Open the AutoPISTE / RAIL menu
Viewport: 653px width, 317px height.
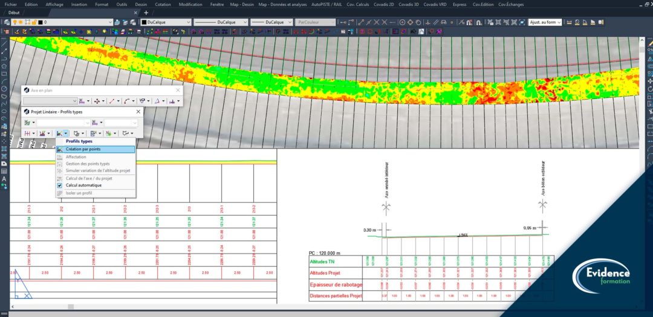point(326,5)
